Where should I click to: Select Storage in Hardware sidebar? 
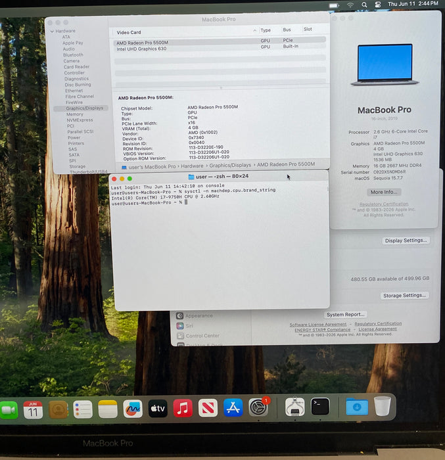coord(77,166)
